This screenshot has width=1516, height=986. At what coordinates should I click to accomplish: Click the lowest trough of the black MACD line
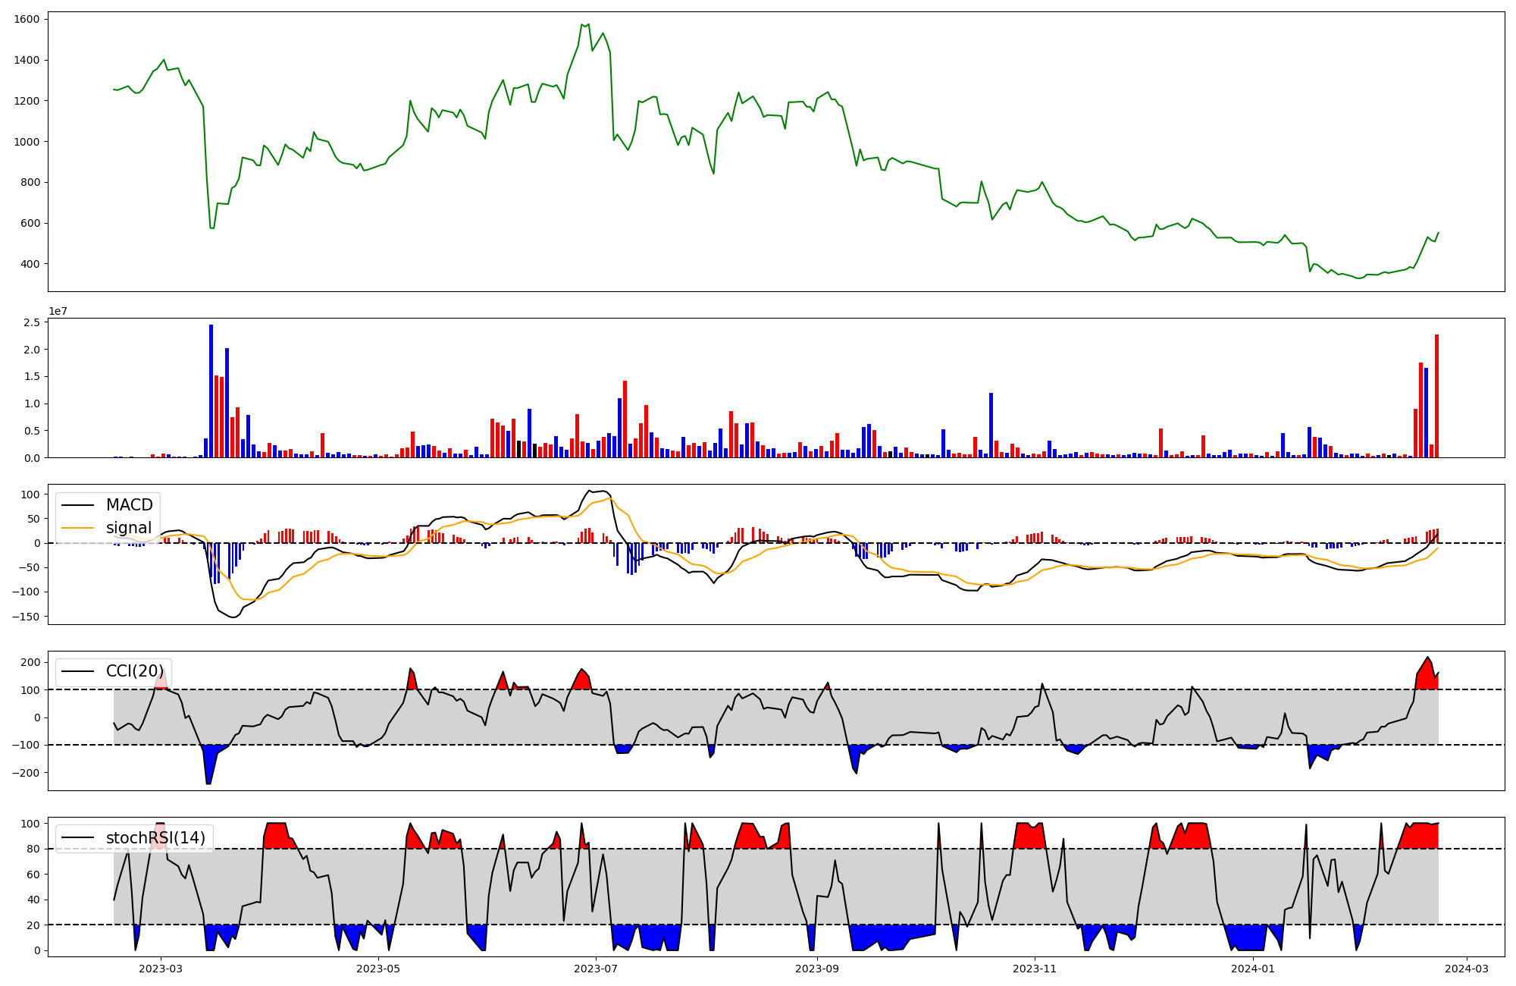coord(233,617)
